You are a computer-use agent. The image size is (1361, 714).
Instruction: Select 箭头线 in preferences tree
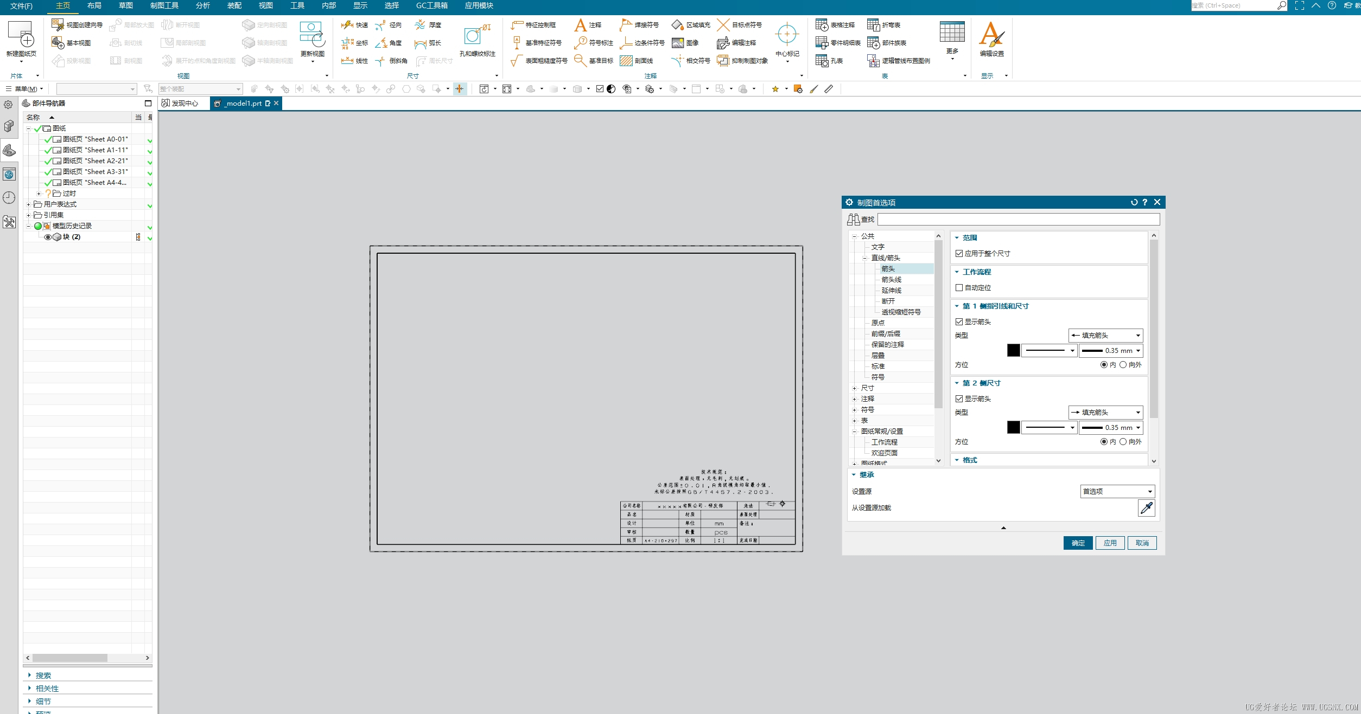coord(891,280)
